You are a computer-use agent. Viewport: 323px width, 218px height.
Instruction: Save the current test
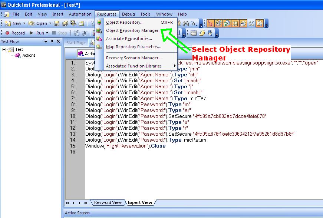[57, 23]
